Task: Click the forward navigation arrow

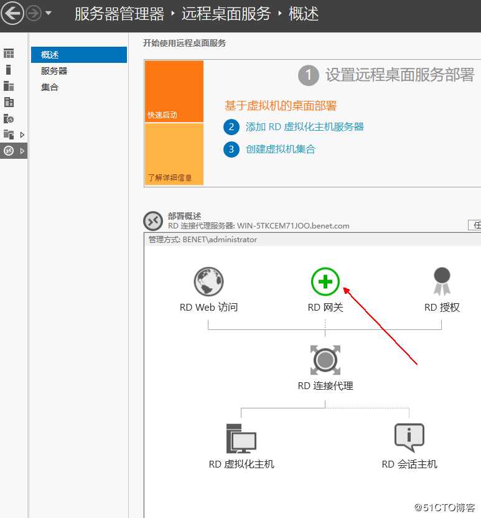Action: coord(34,14)
